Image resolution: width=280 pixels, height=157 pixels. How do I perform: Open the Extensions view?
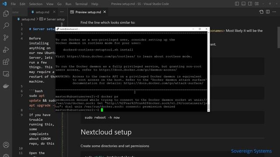coord(6,62)
